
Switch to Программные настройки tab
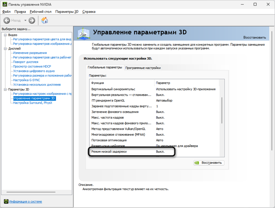pos(143,68)
